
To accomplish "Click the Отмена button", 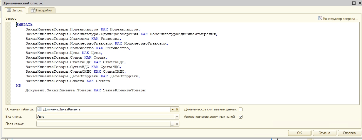I will [x=324, y=133].
